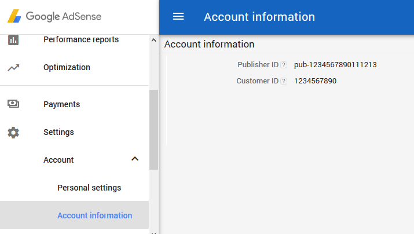Click the publisher ID value pub-1234567890111213
The width and height of the screenshot is (414, 234).
(335, 65)
